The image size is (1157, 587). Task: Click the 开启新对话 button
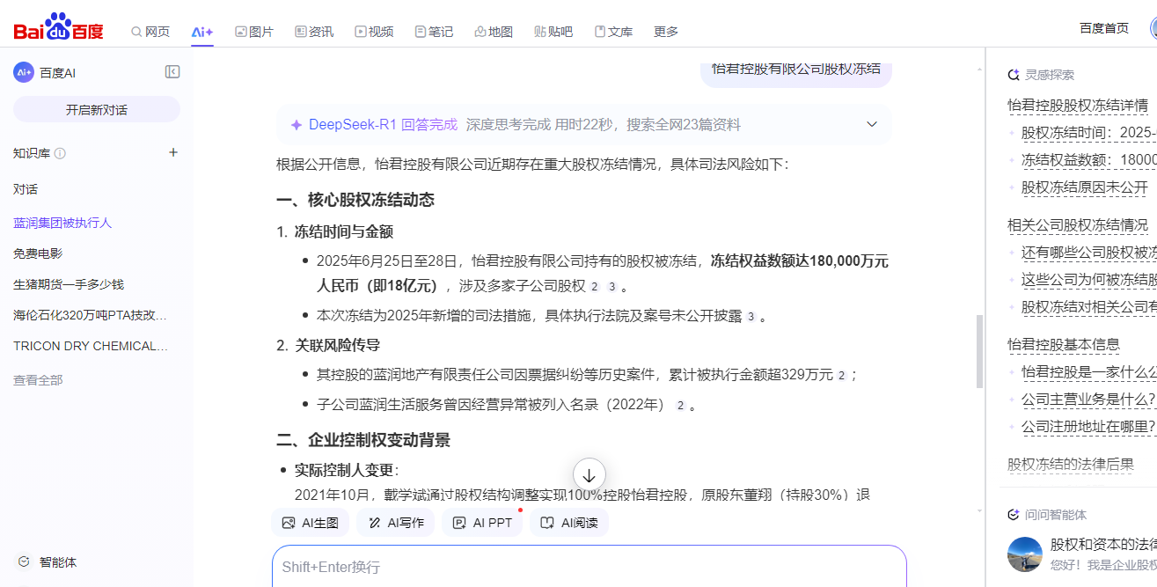tap(97, 110)
